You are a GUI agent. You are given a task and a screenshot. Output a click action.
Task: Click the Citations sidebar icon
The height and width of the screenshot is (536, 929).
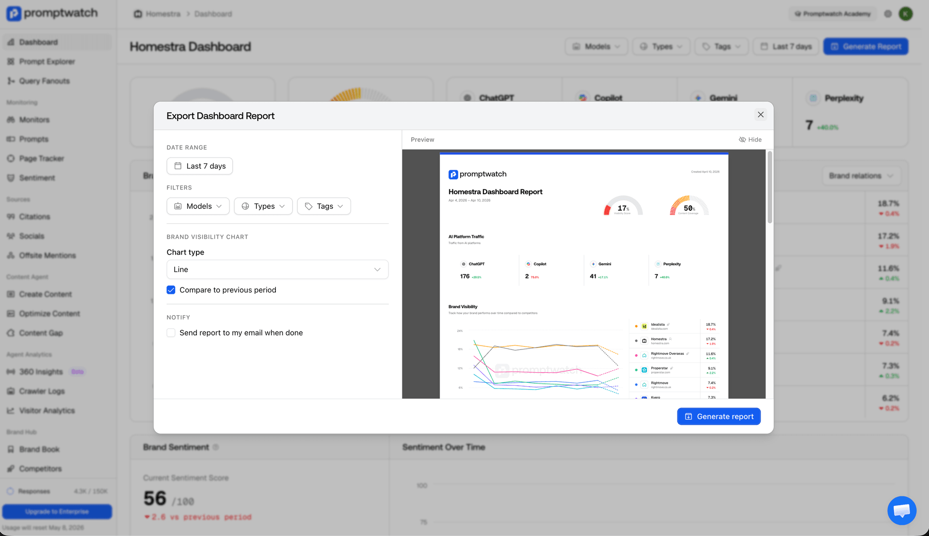(11, 217)
